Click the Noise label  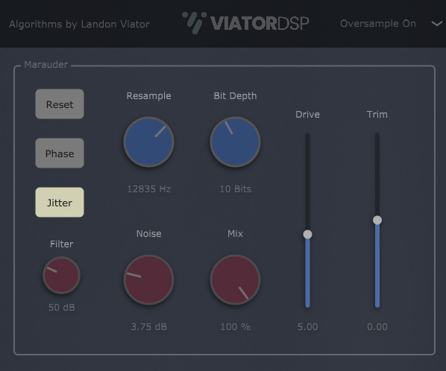point(148,233)
